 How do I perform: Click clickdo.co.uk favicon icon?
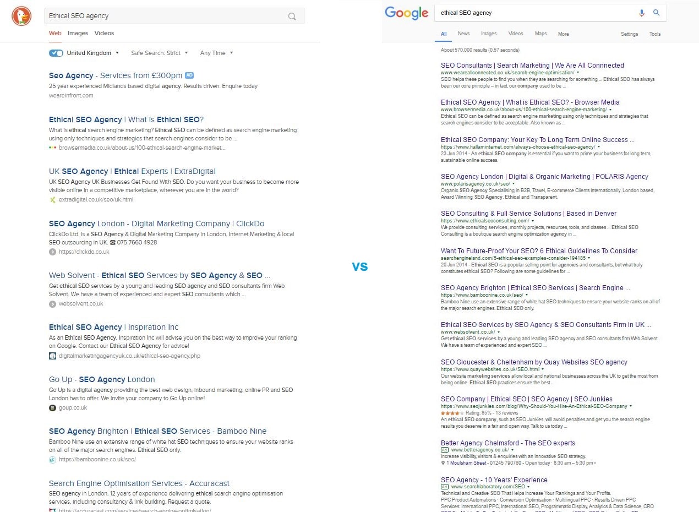coord(52,252)
